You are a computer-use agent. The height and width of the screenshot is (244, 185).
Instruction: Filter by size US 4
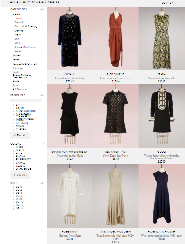(x=19, y=193)
